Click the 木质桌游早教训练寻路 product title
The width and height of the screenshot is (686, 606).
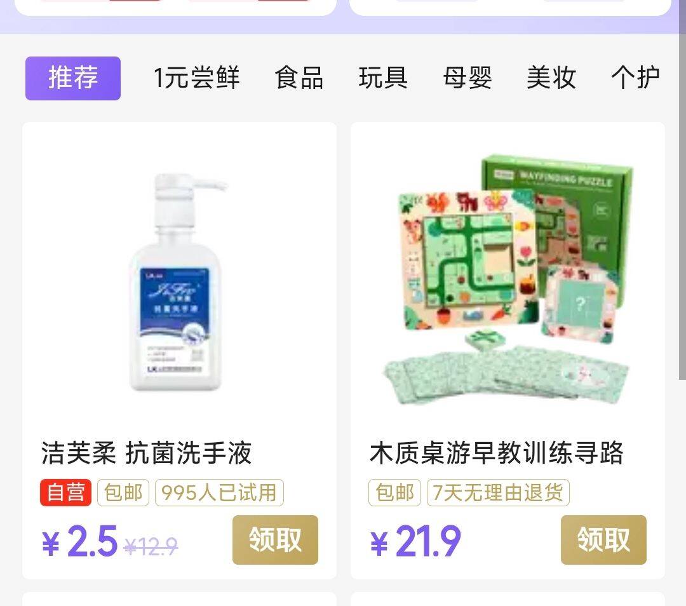coord(497,453)
